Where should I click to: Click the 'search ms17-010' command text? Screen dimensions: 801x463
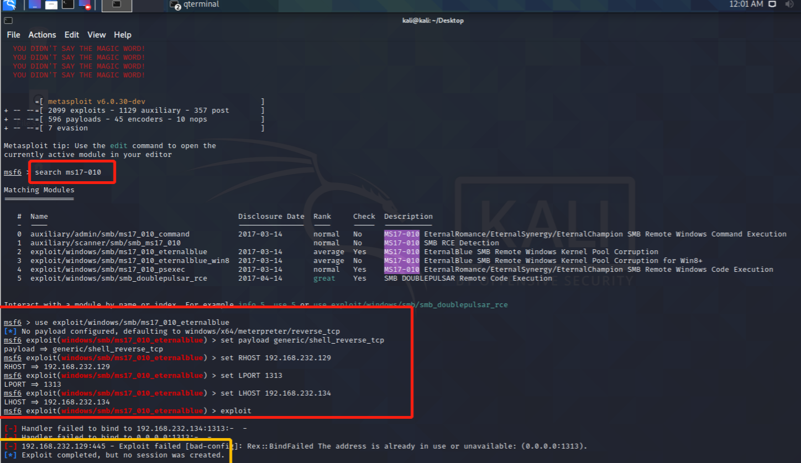[68, 172]
